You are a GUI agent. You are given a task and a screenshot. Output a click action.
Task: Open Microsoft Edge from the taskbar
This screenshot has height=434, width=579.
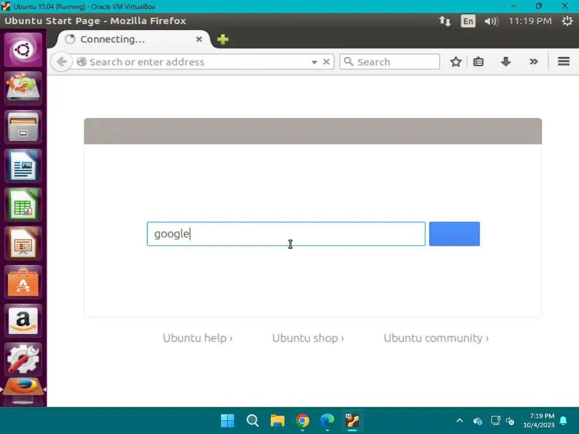[327, 420]
